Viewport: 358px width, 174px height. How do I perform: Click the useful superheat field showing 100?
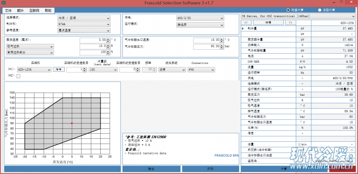coord(93,52)
